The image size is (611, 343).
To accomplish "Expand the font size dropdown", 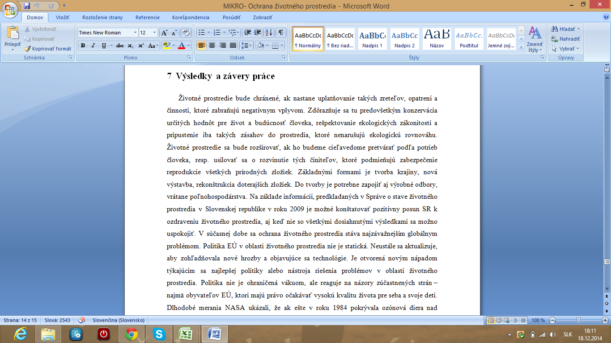I will tap(155, 33).
